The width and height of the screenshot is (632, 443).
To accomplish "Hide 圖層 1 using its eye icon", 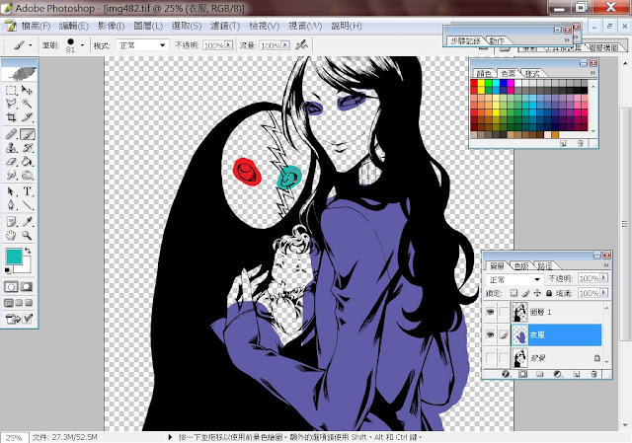I will (490, 312).
